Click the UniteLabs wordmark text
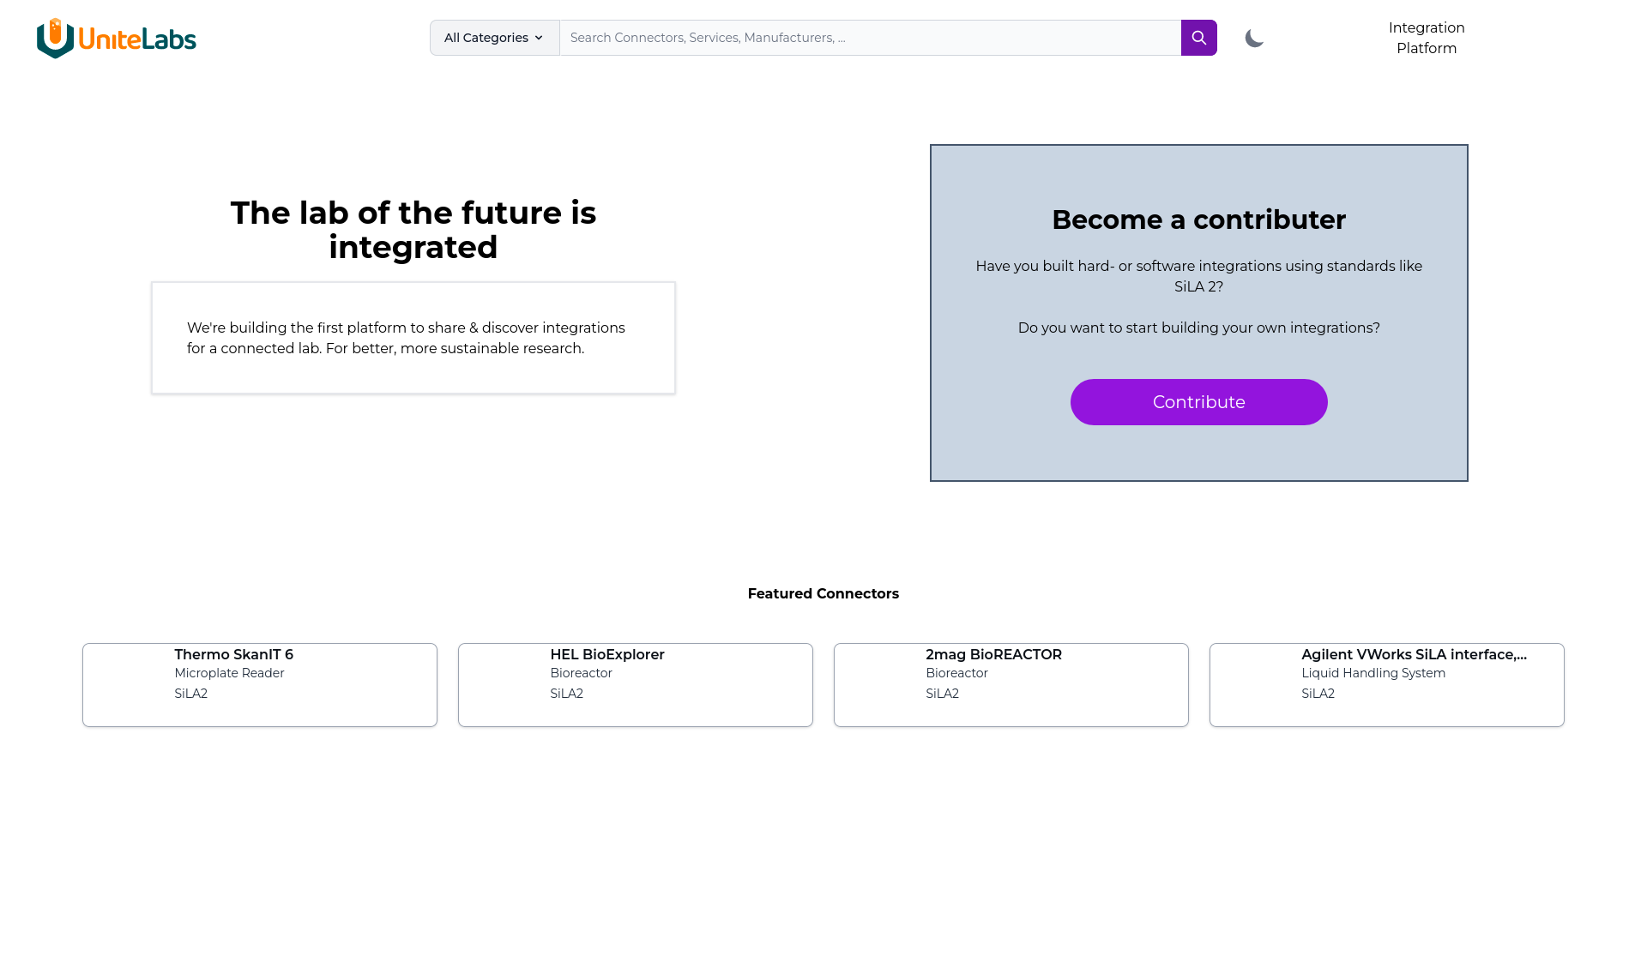The width and height of the screenshot is (1647, 956). pyautogui.click(x=137, y=39)
